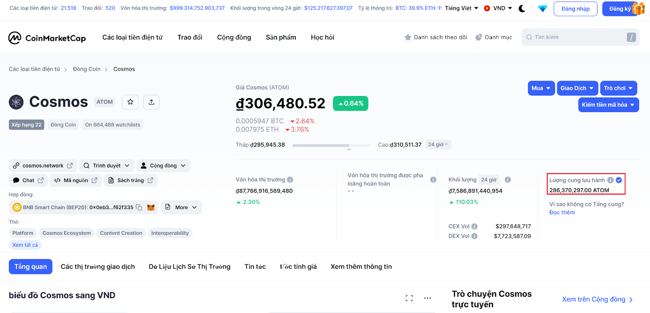Switch to Ước tính giá tab
This screenshot has height=313, width=650.
(298, 267)
